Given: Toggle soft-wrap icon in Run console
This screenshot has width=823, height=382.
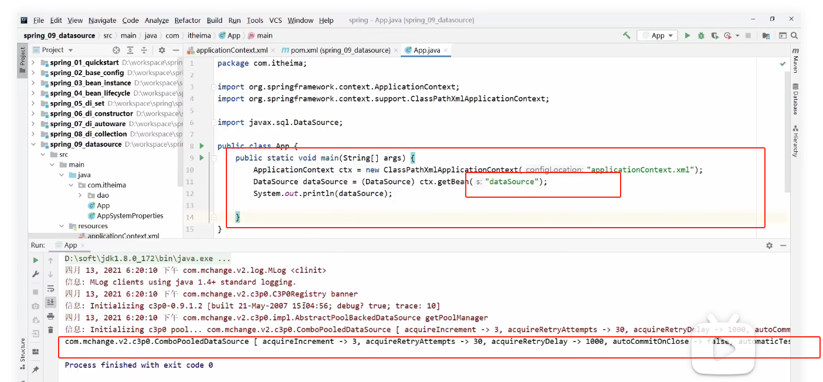Looking at the screenshot, I should tap(51, 288).
